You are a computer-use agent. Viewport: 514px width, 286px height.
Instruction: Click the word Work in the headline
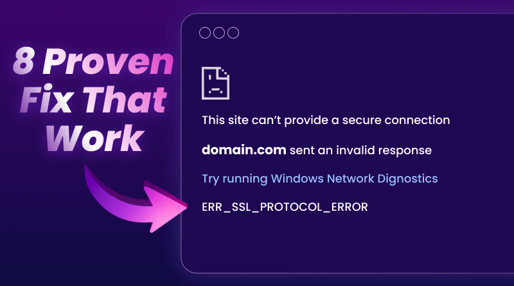[x=95, y=138]
